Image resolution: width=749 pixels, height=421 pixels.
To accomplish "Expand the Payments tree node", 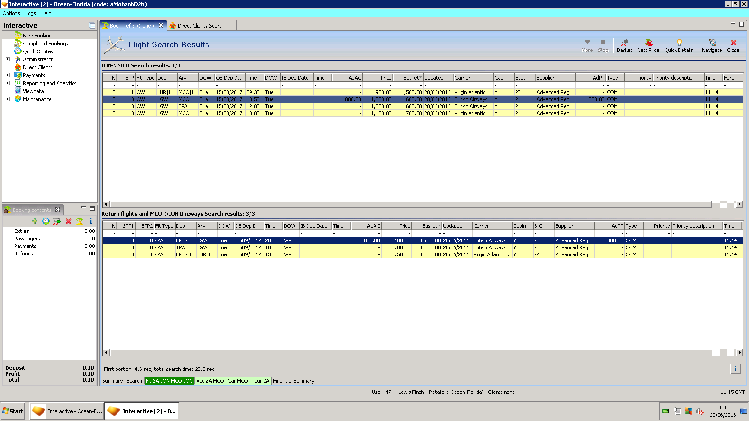I will pyautogui.click(x=7, y=75).
